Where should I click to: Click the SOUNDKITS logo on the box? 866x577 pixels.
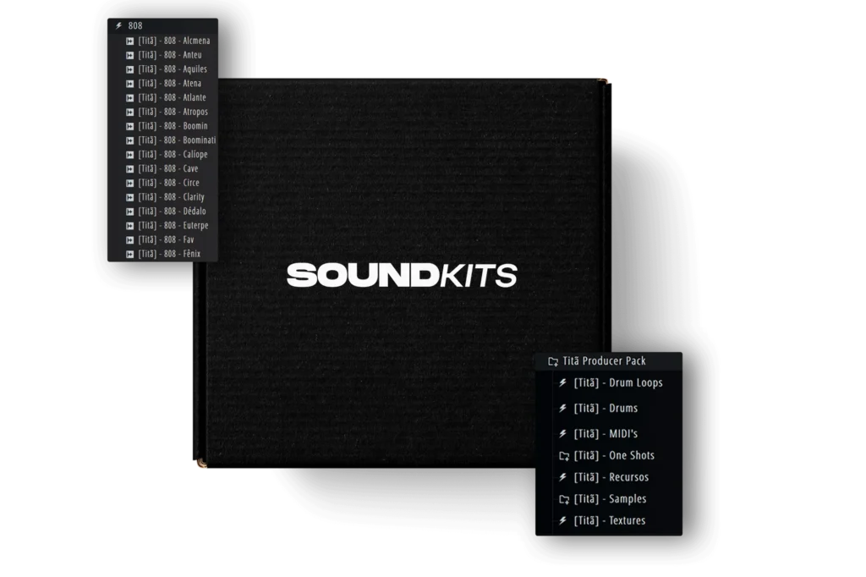[x=401, y=275]
